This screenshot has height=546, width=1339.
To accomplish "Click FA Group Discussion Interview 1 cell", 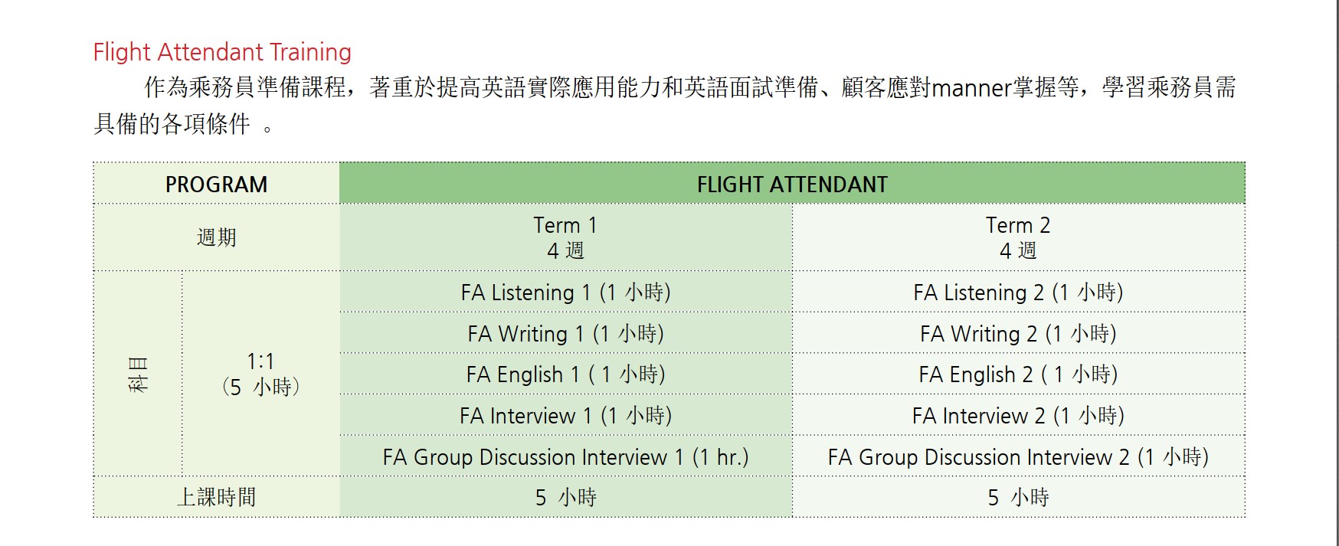I will tap(565, 457).
